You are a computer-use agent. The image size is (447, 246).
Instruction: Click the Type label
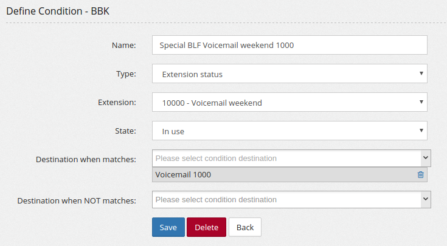click(x=126, y=74)
